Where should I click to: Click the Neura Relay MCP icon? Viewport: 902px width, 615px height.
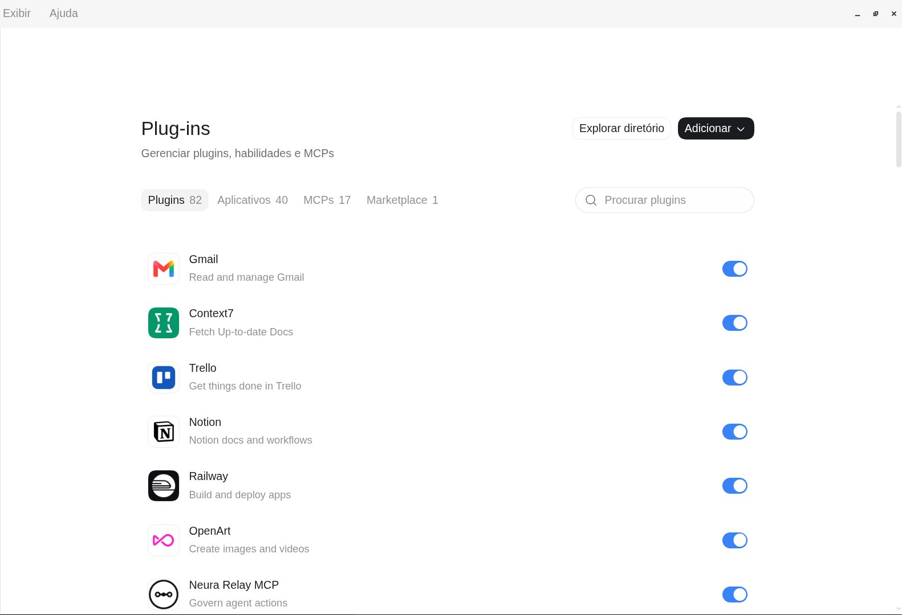[164, 594]
